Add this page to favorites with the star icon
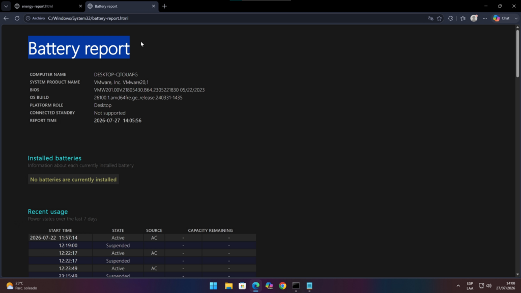 coord(439,18)
